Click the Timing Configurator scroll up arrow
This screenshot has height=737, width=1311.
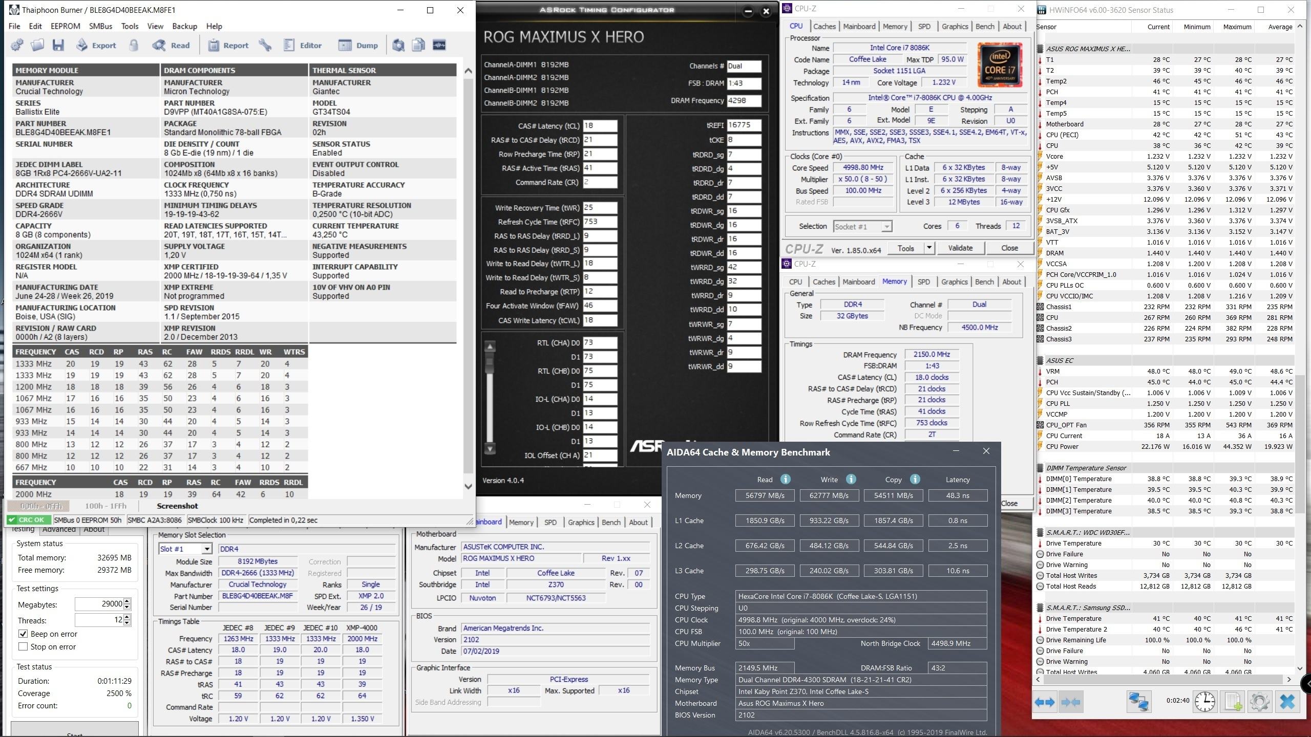[x=490, y=346]
